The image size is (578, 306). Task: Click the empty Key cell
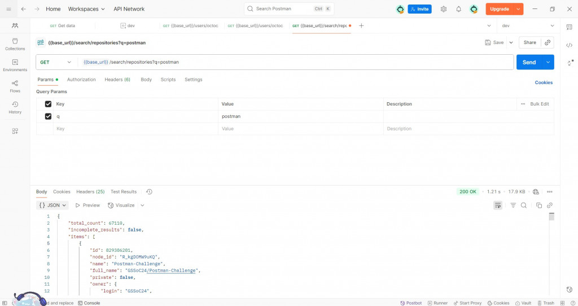click(x=135, y=129)
